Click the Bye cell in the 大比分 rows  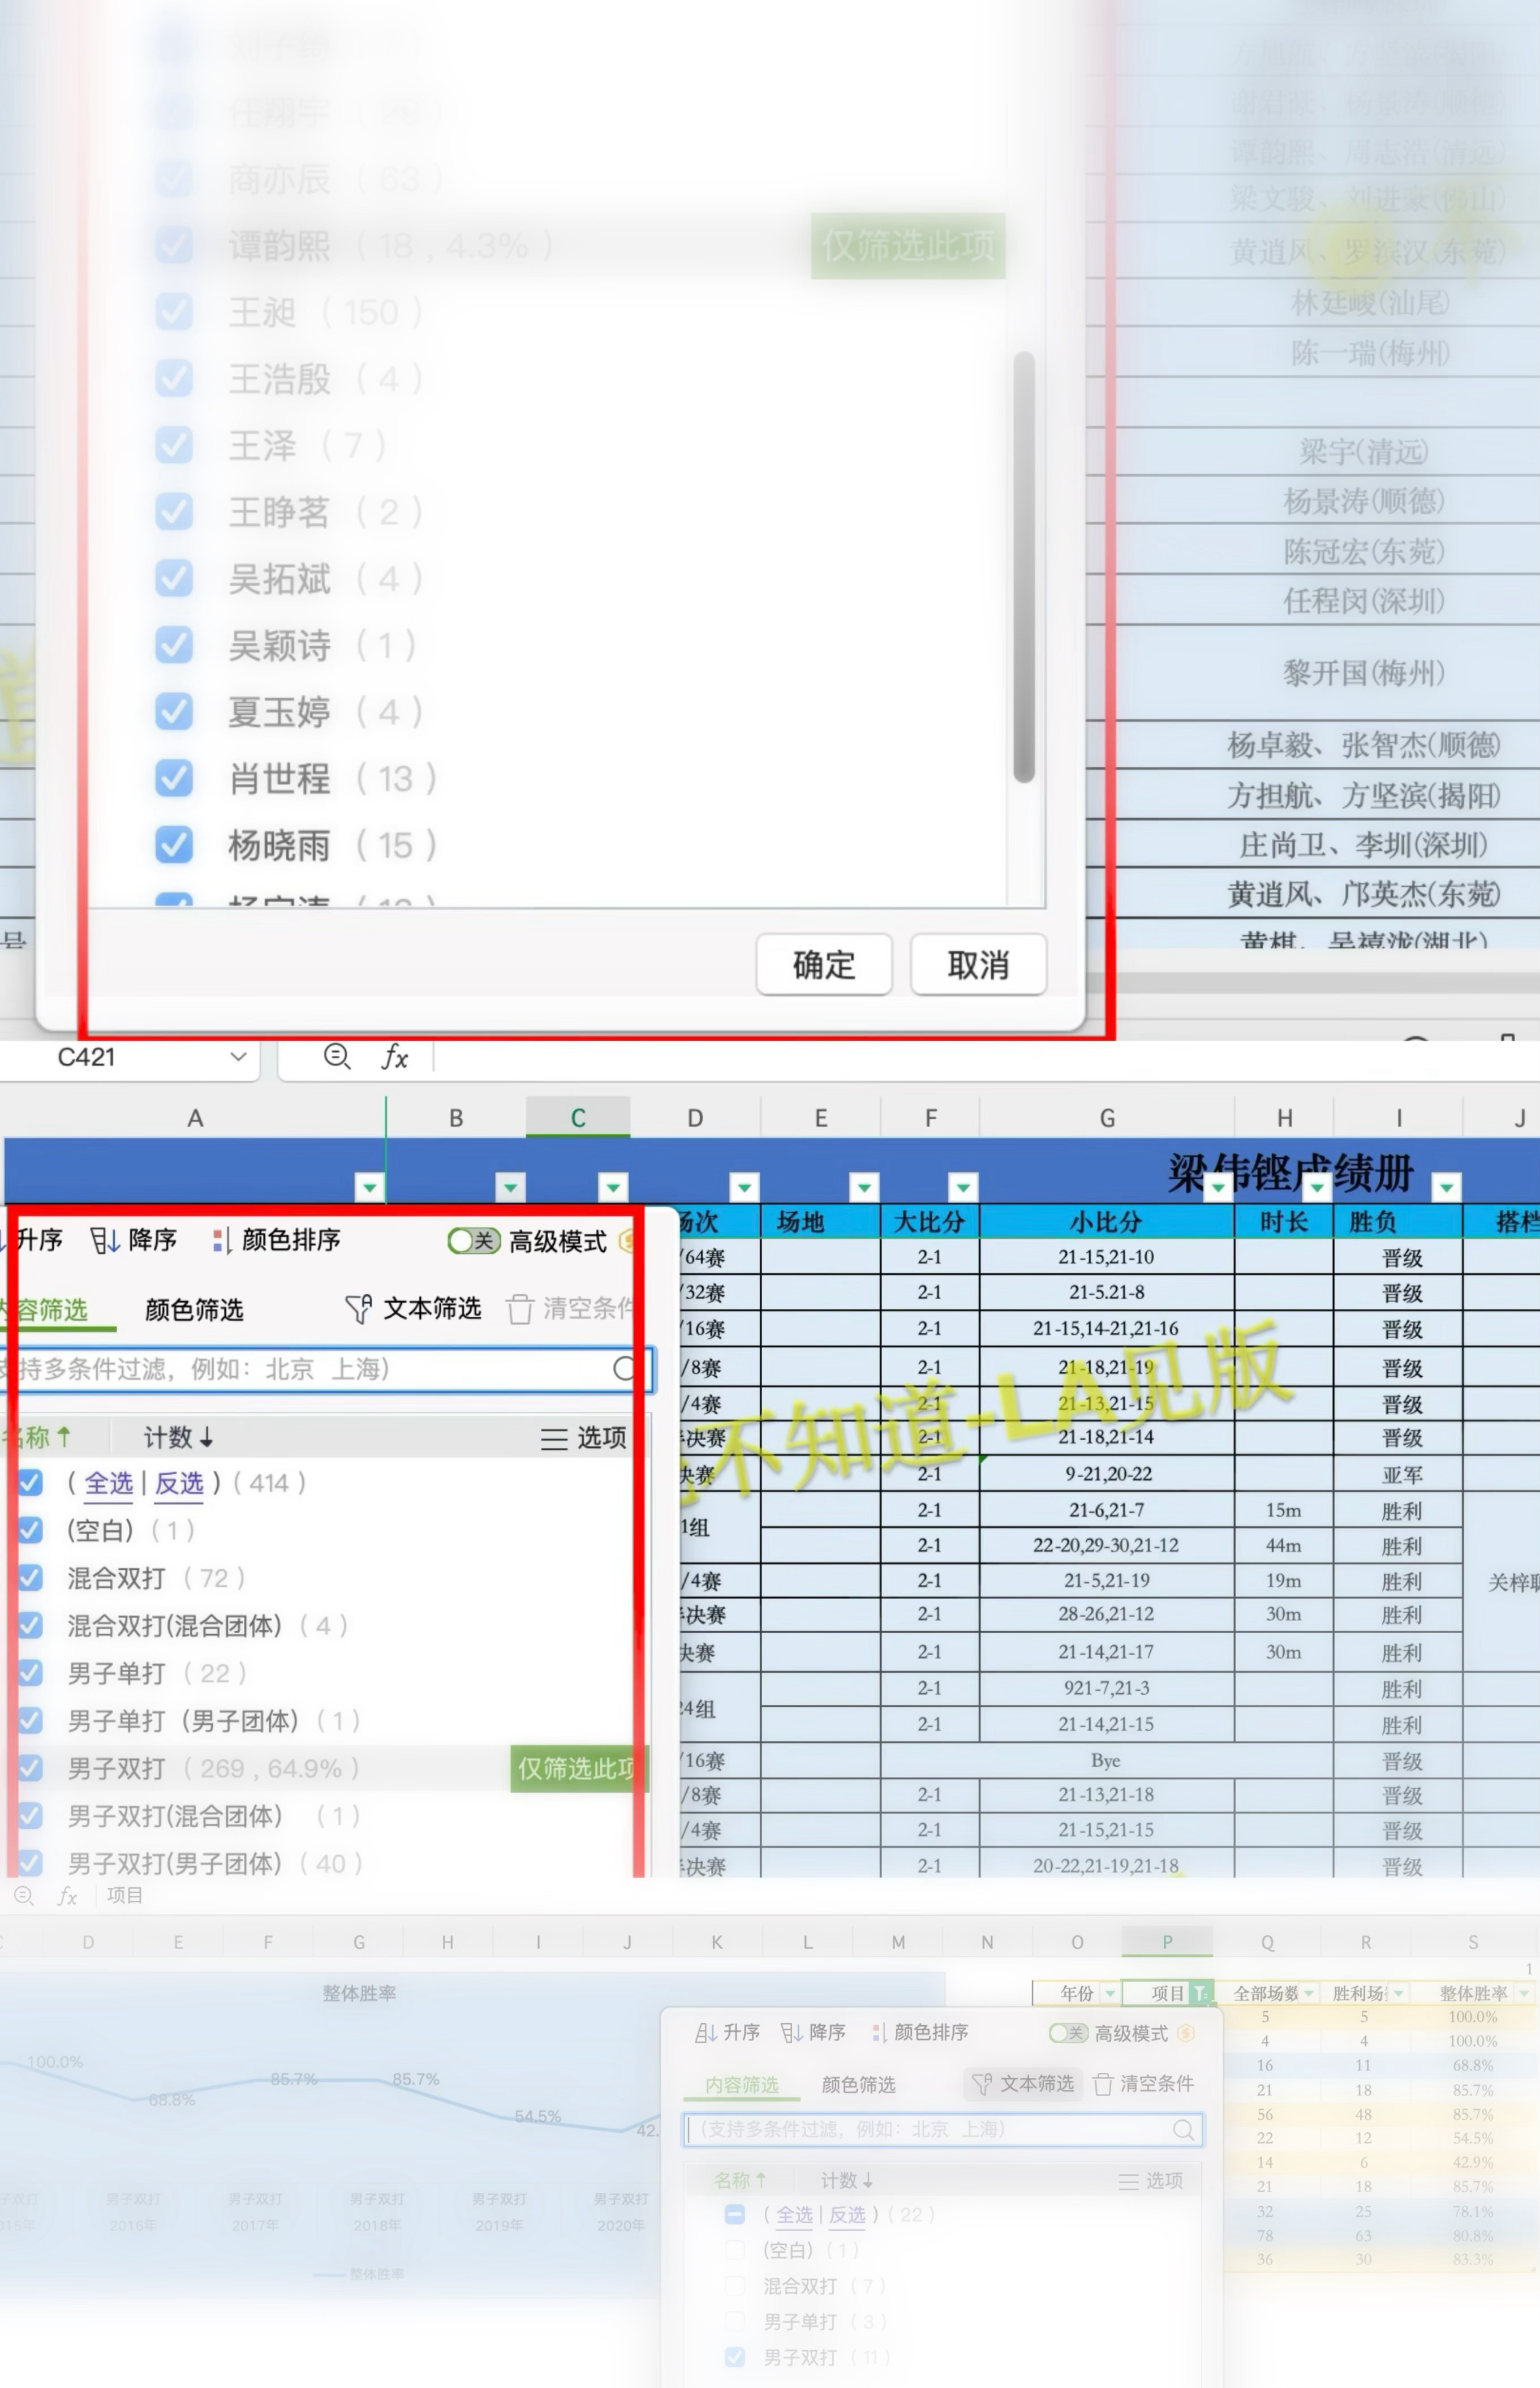(1106, 1760)
